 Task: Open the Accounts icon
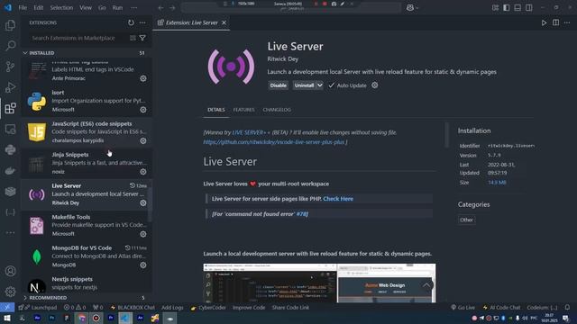point(10,271)
